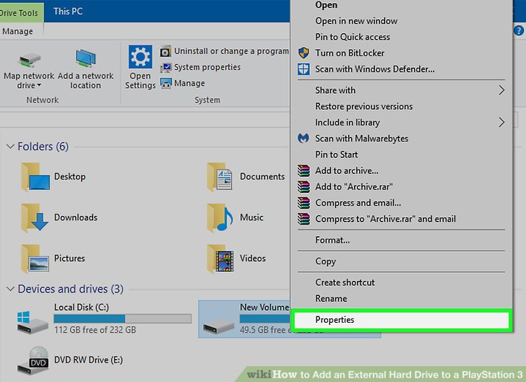Collapse the Devices and drives (3) chevron
Viewport: 526px width, 382px height.
pos(10,289)
